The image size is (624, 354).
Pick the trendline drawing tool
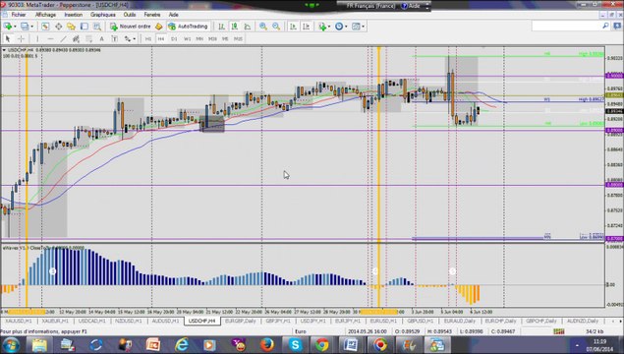tap(63, 38)
